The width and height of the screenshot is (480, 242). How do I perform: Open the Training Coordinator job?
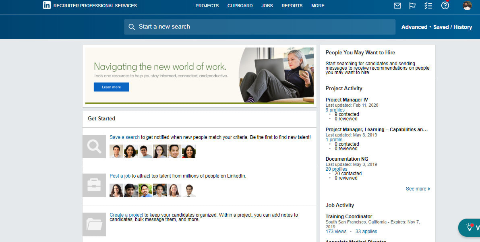pos(349,217)
